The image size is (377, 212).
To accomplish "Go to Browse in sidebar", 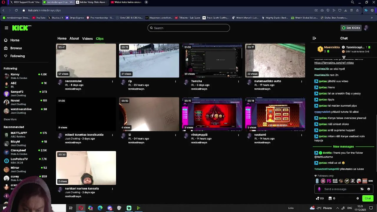I will tap(13, 48).
